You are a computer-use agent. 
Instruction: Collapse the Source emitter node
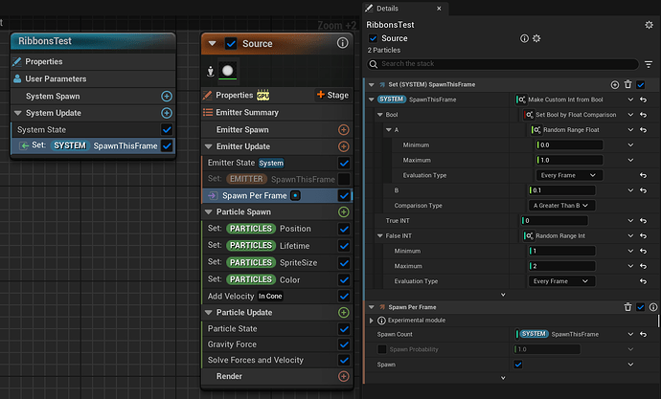pos(212,43)
